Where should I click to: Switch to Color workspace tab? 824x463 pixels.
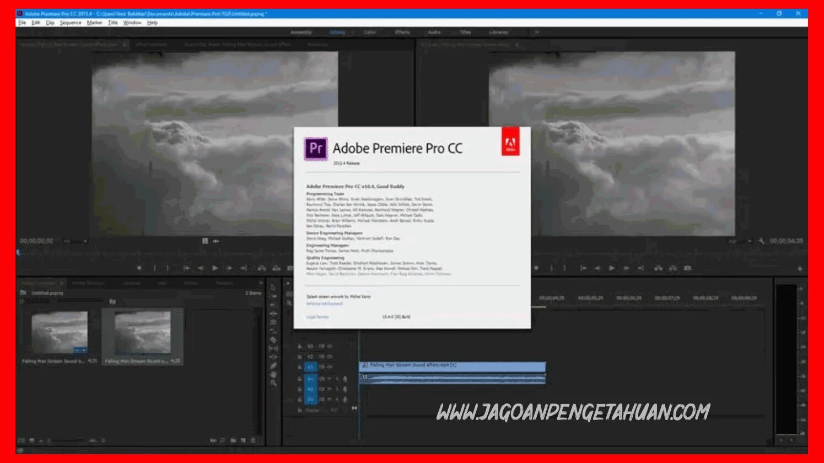[x=370, y=32]
